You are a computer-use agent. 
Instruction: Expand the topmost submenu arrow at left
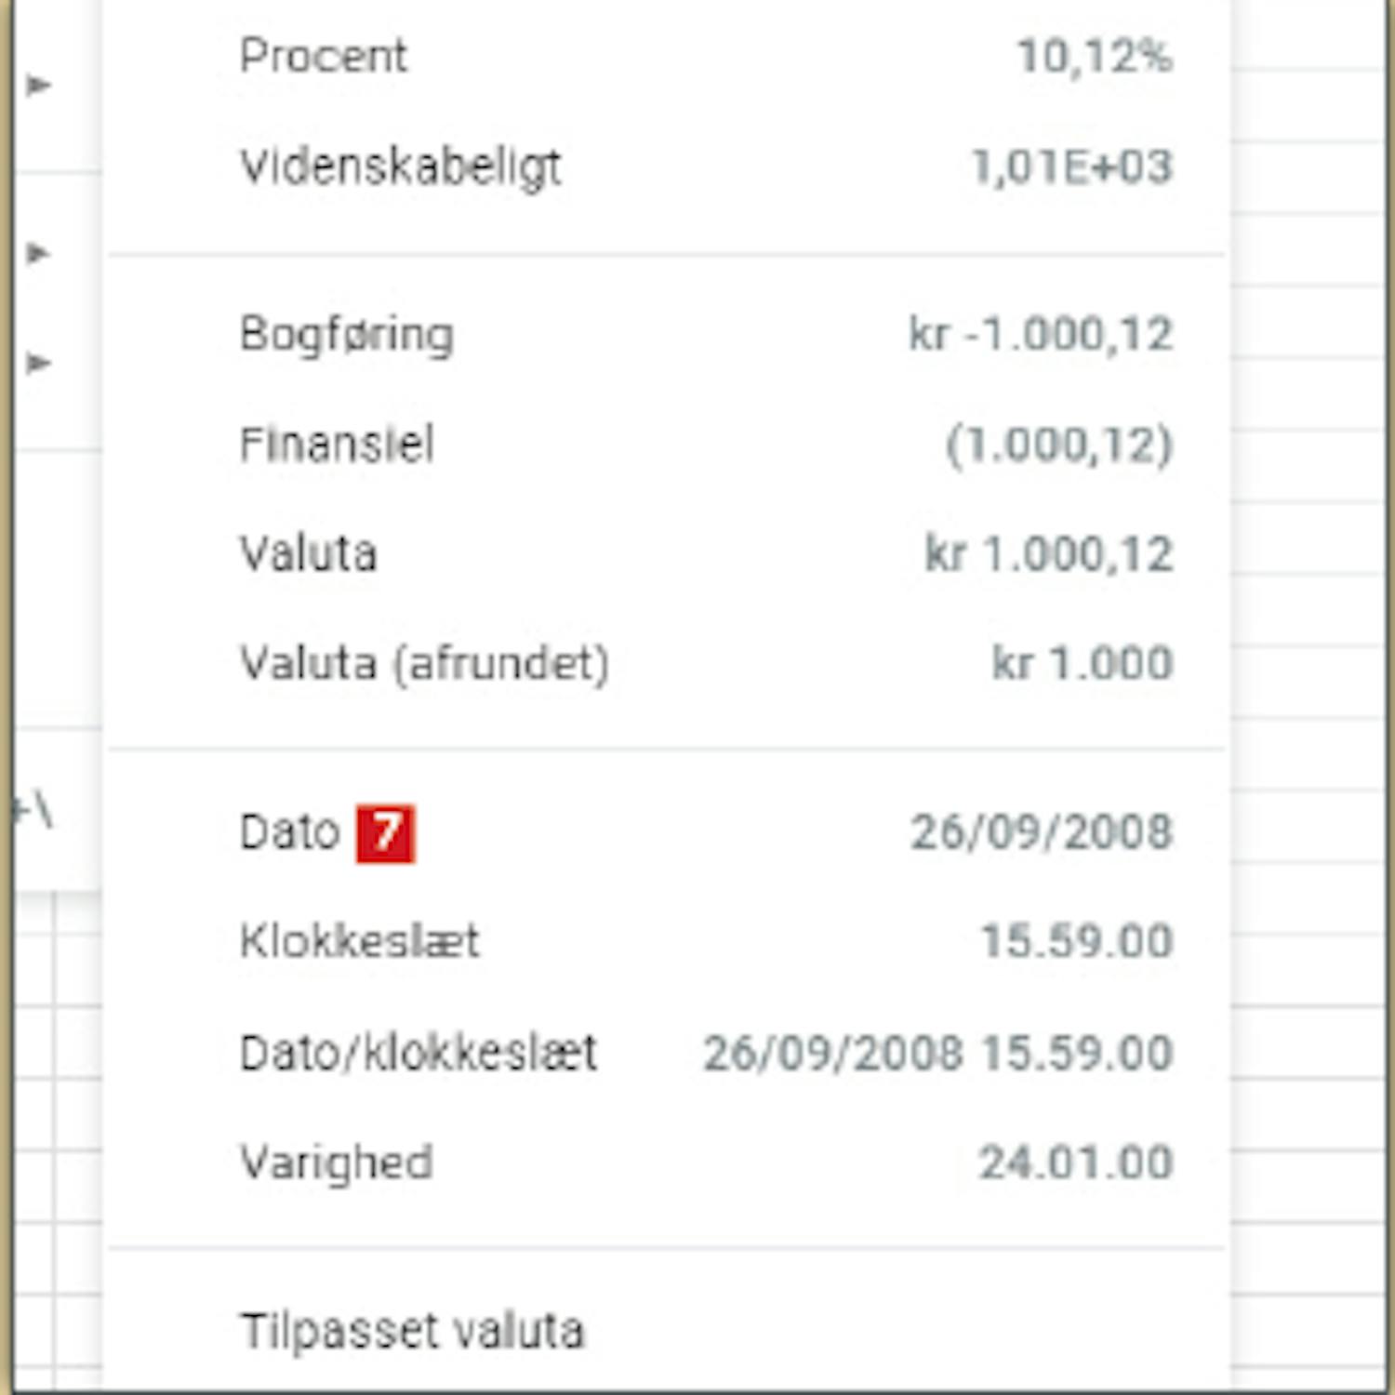38,86
